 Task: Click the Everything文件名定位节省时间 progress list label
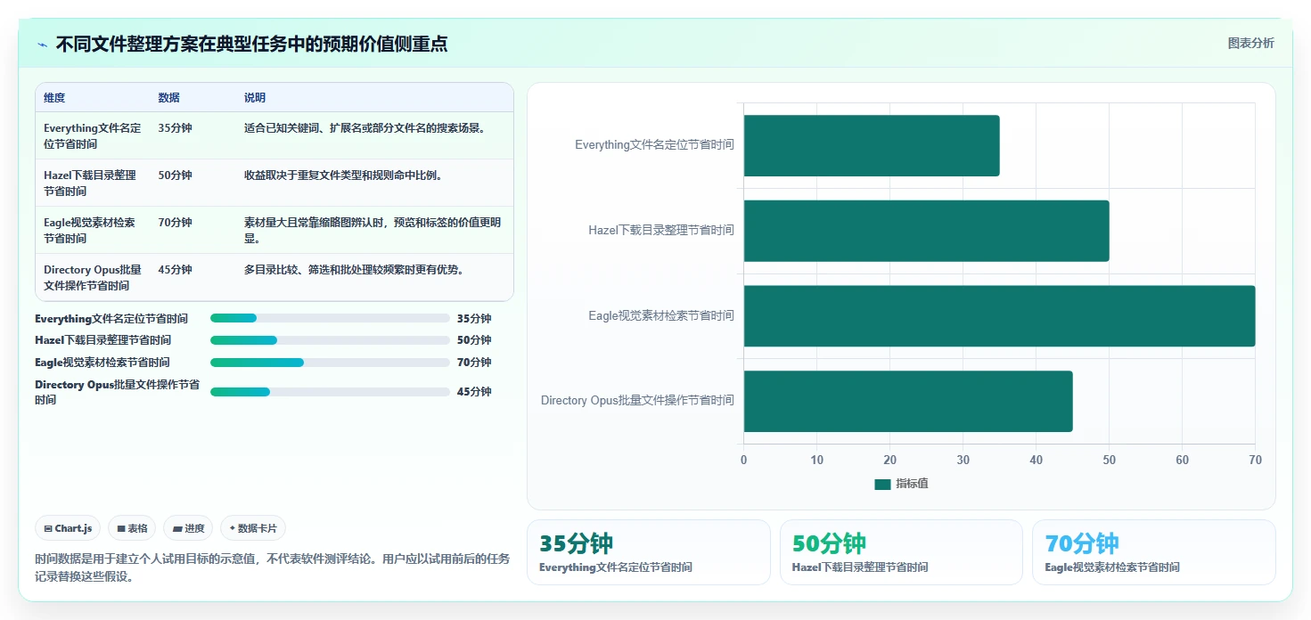111,319
